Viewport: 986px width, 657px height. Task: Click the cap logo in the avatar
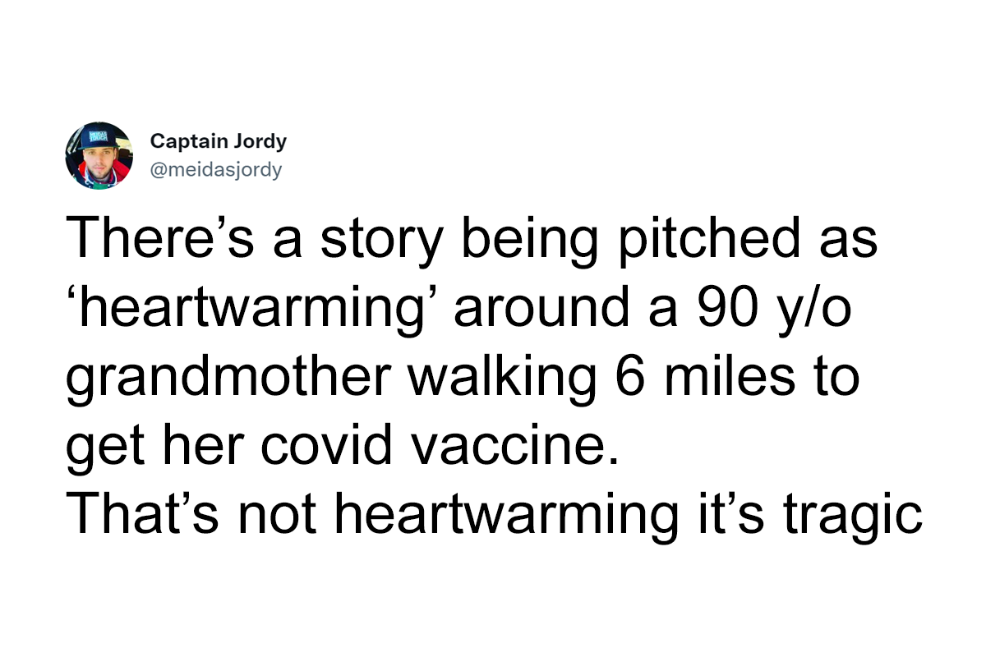point(99,136)
